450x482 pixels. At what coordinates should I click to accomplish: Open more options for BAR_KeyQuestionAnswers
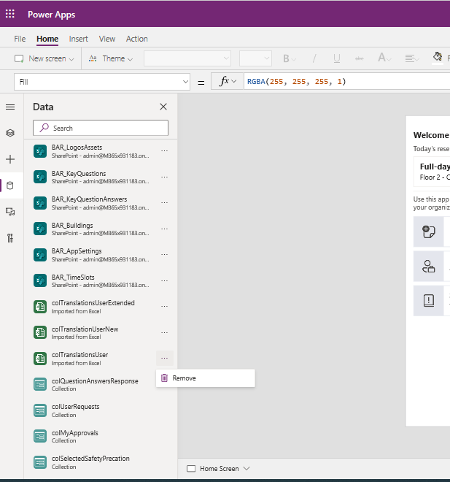click(x=165, y=203)
